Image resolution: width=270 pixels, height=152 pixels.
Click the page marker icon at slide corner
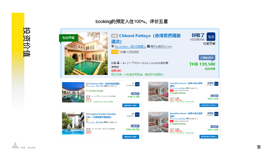(x=258, y=147)
